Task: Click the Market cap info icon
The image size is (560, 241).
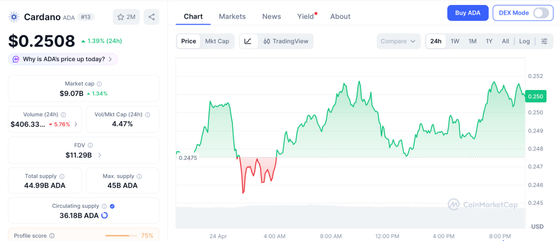Action: (x=99, y=84)
